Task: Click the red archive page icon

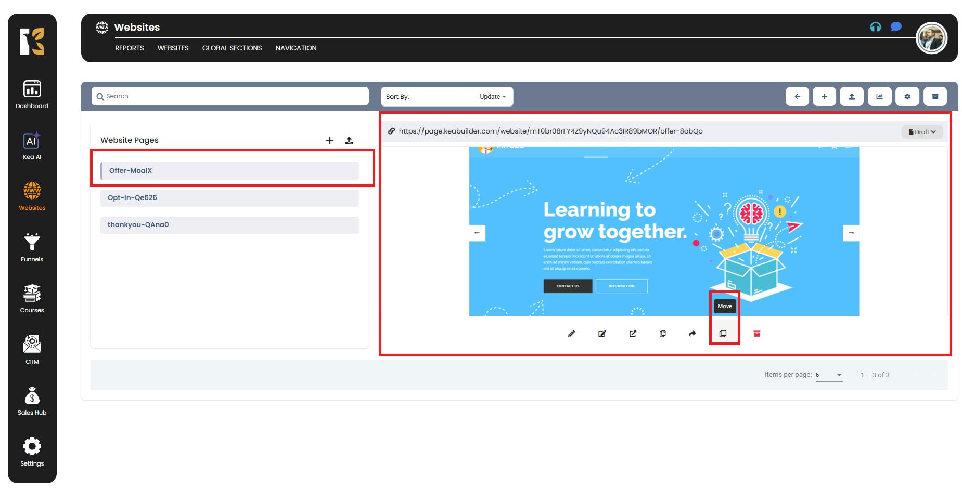Action: 756,334
